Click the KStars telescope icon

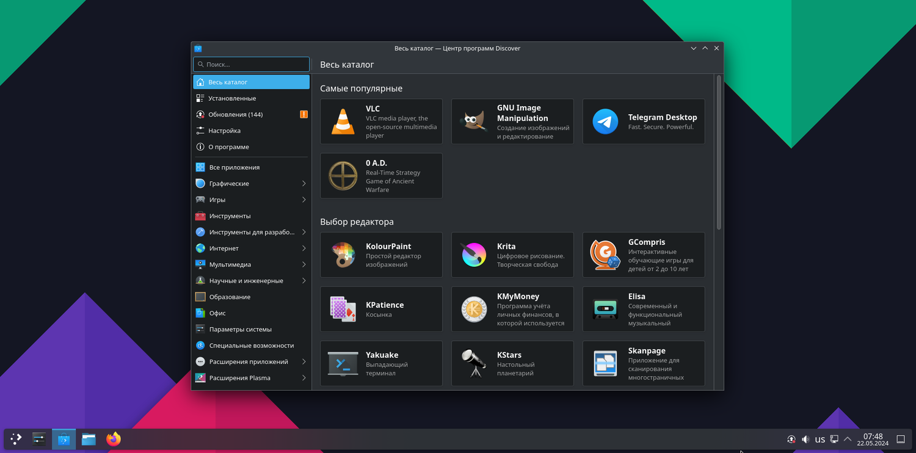(x=473, y=363)
